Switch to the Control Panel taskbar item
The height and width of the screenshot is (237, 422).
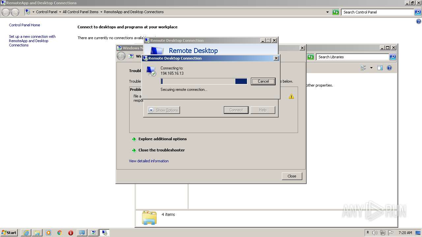82,233
